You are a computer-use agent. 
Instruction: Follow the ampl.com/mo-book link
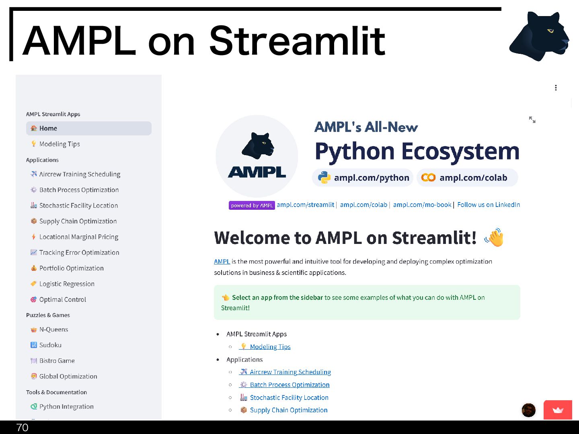422,205
